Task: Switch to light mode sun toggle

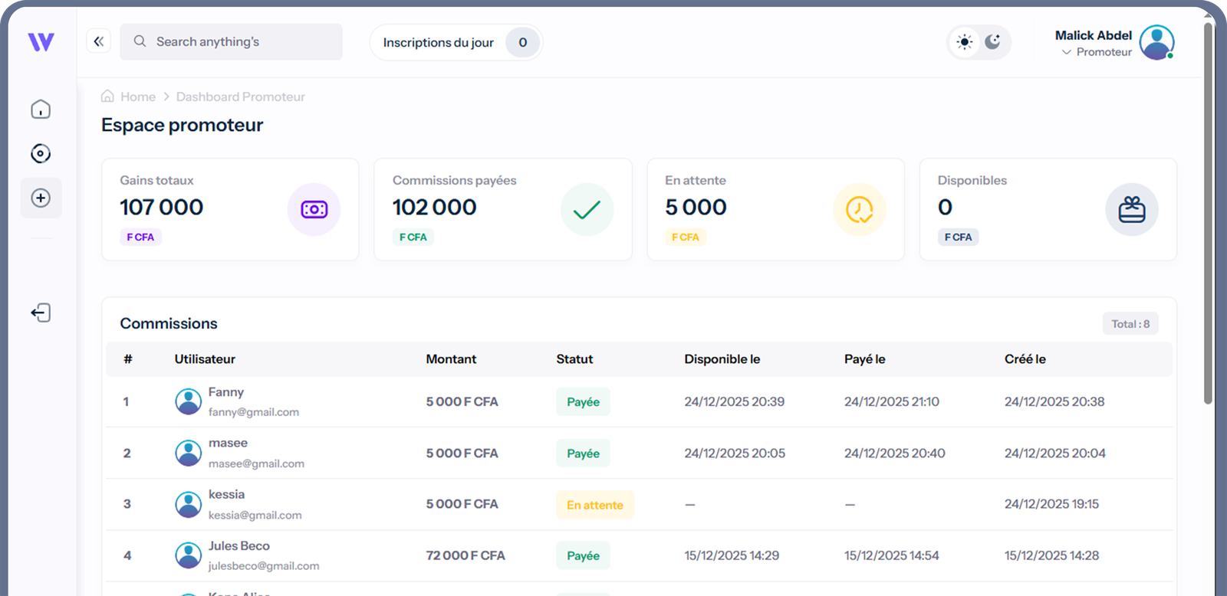Action: [x=965, y=42]
